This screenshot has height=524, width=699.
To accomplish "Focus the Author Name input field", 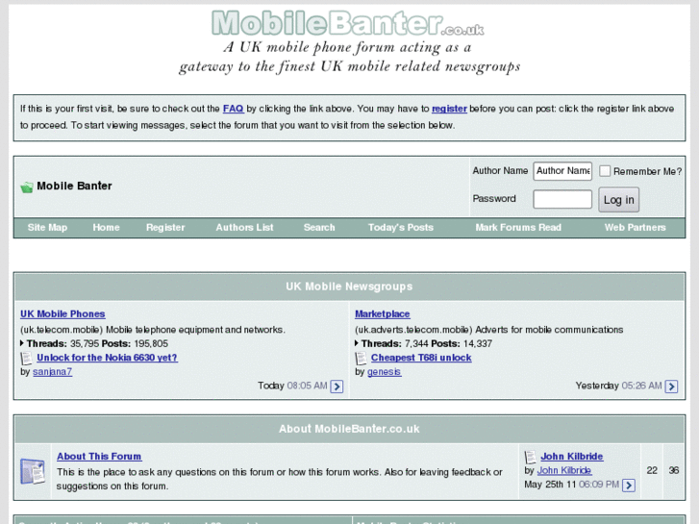I will 562,171.
